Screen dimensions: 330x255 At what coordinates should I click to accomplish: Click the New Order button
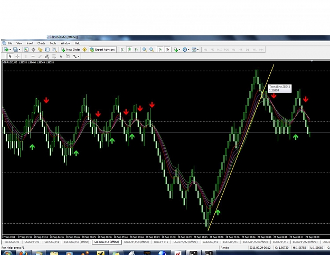71,50
